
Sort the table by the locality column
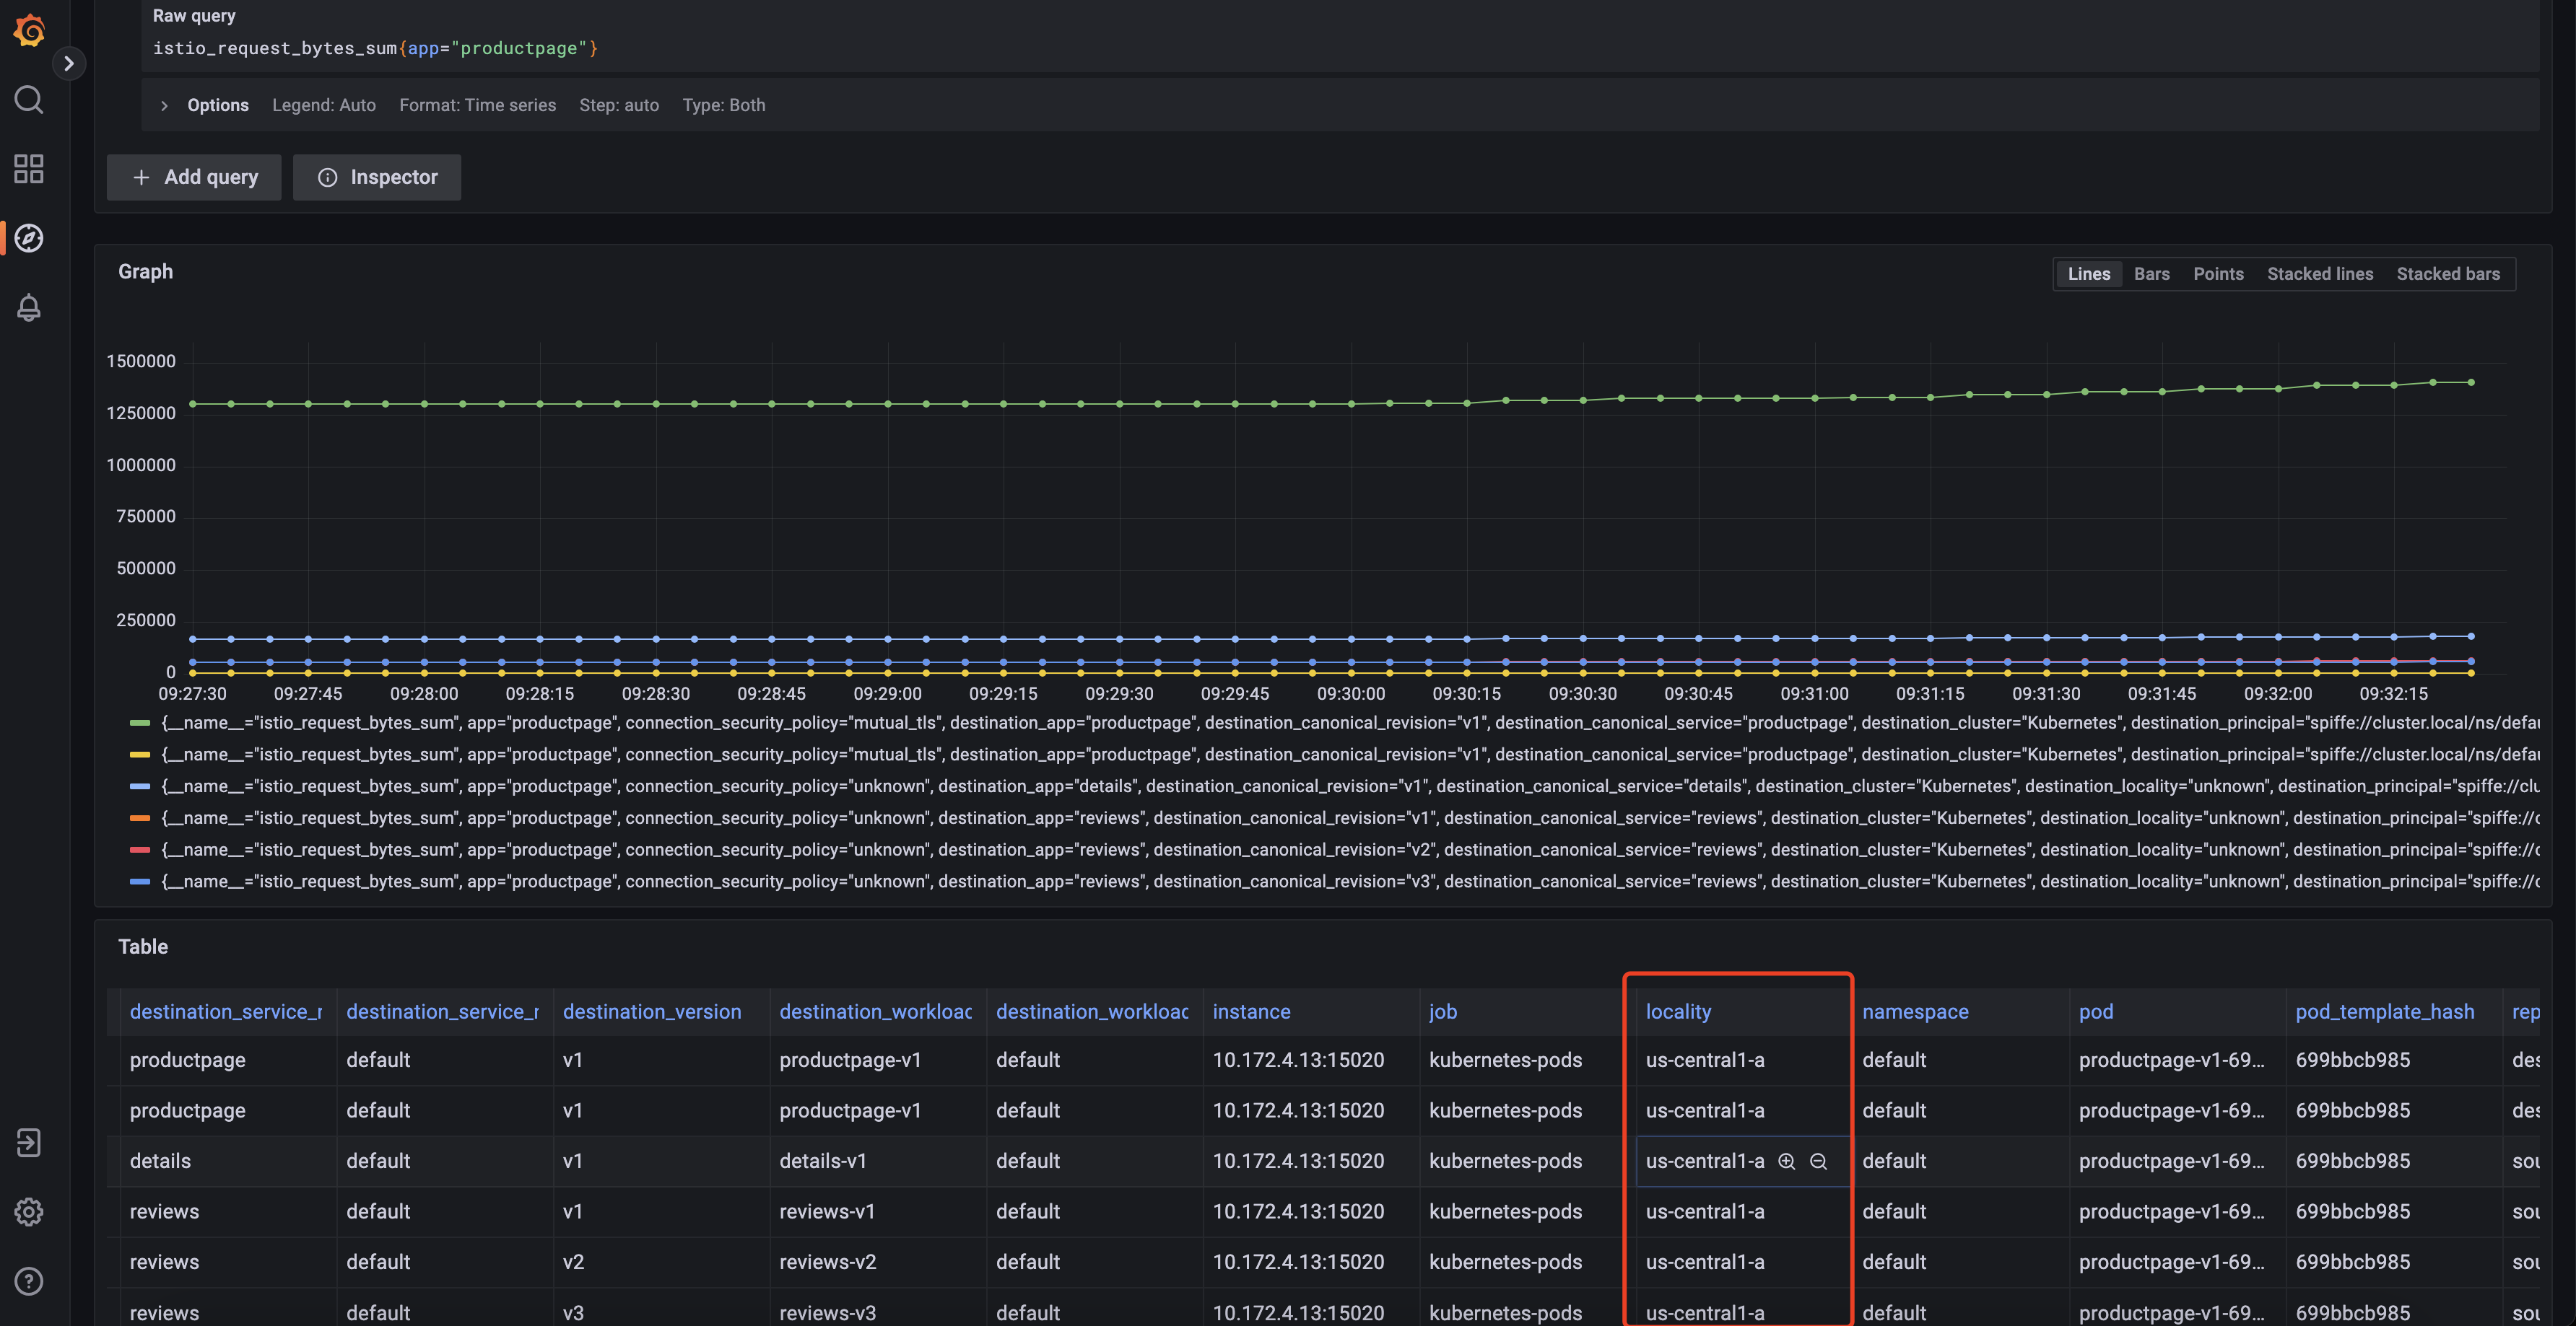(x=1678, y=1011)
